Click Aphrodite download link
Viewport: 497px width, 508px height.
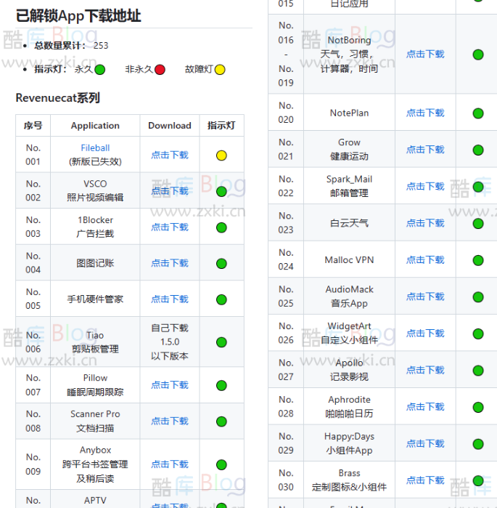tap(425, 406)
